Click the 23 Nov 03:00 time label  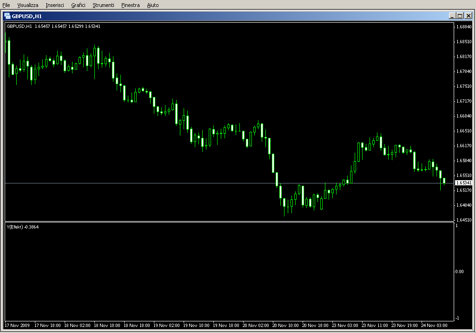click(345, 326)
